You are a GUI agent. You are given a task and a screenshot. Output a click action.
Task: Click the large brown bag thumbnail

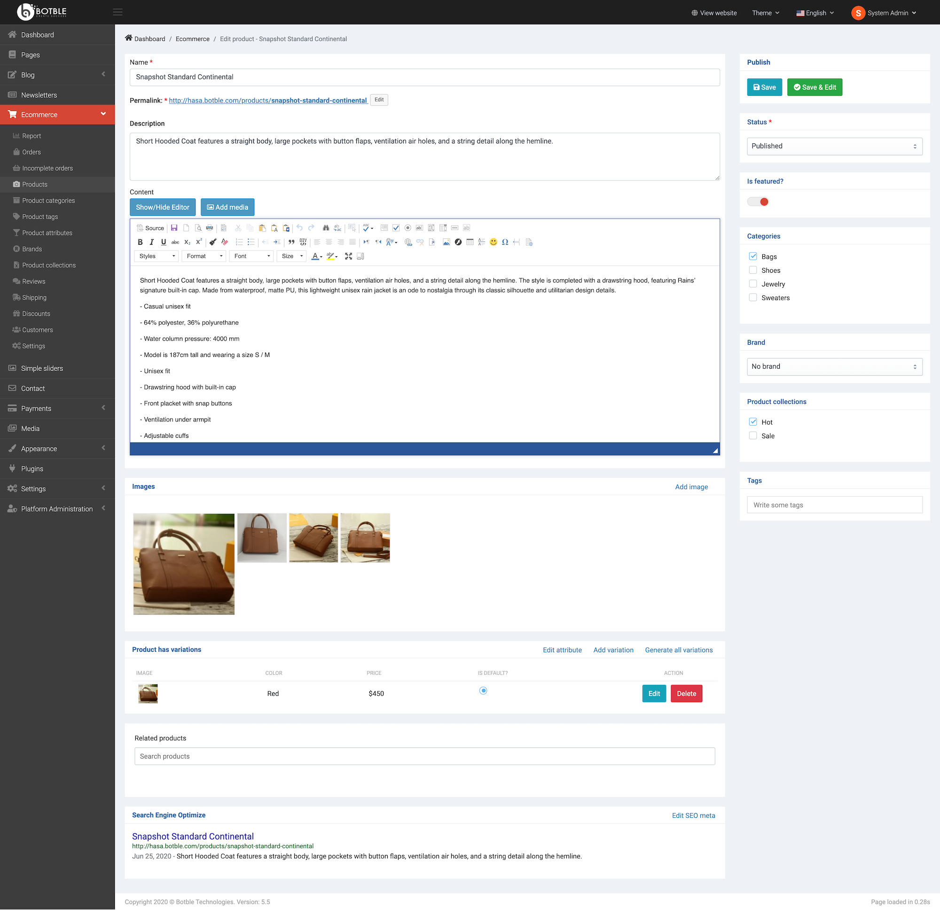[x=184, y=564]
